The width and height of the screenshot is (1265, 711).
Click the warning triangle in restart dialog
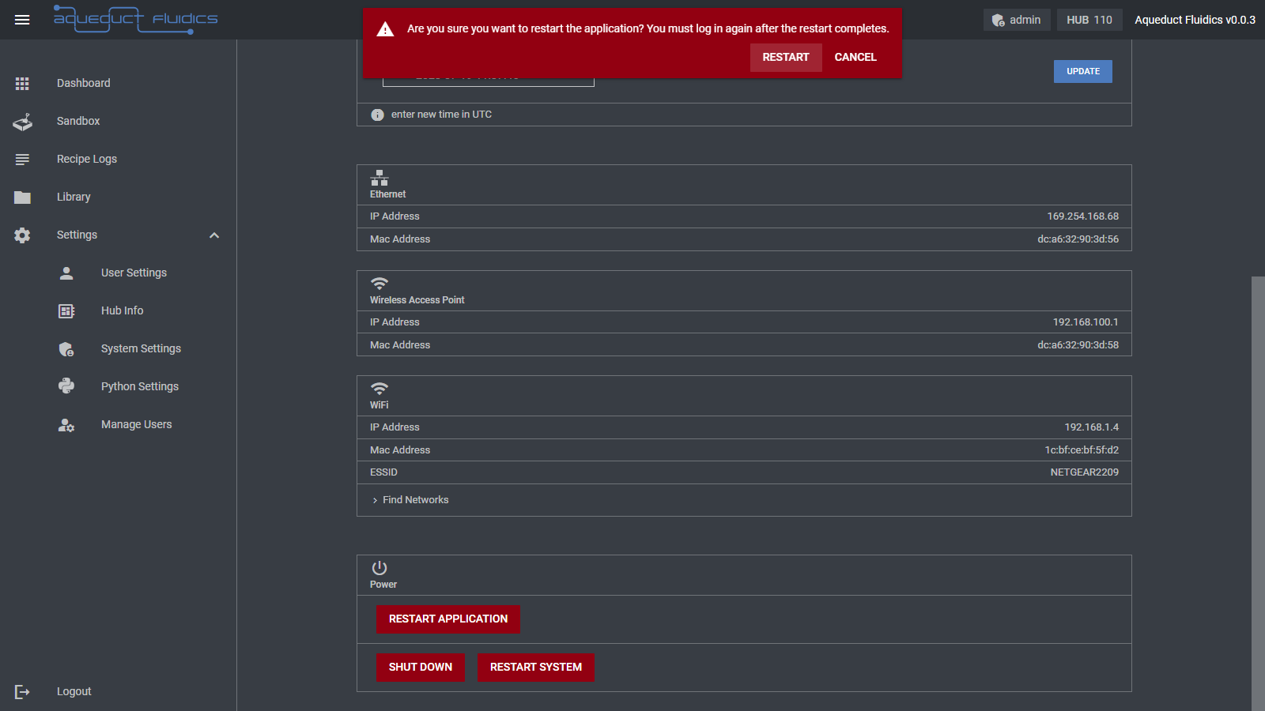pos(385,29)
